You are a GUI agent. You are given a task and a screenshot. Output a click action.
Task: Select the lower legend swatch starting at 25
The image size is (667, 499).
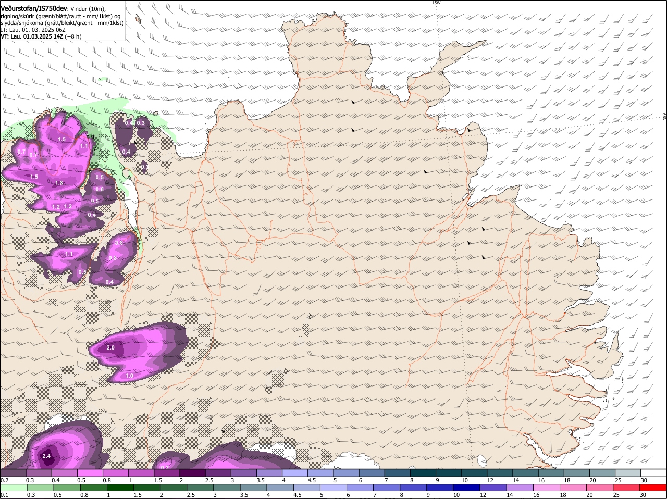[626, 488]
